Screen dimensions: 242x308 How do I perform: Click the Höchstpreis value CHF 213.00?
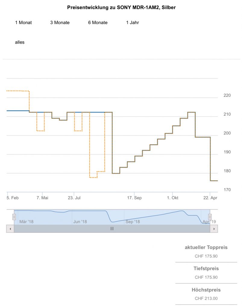pyautogui.click(x=206, y=299)
